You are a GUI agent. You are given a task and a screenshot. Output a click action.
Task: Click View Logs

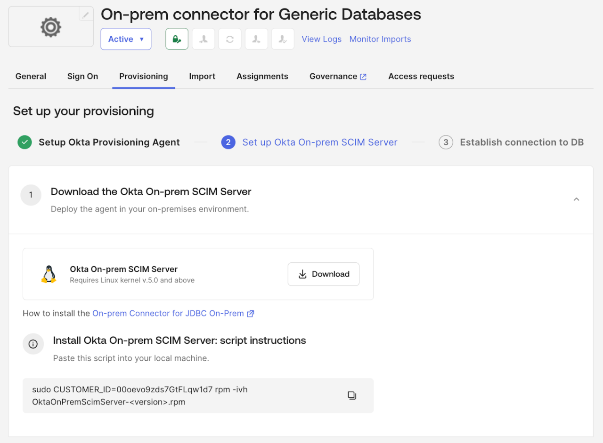322,39
